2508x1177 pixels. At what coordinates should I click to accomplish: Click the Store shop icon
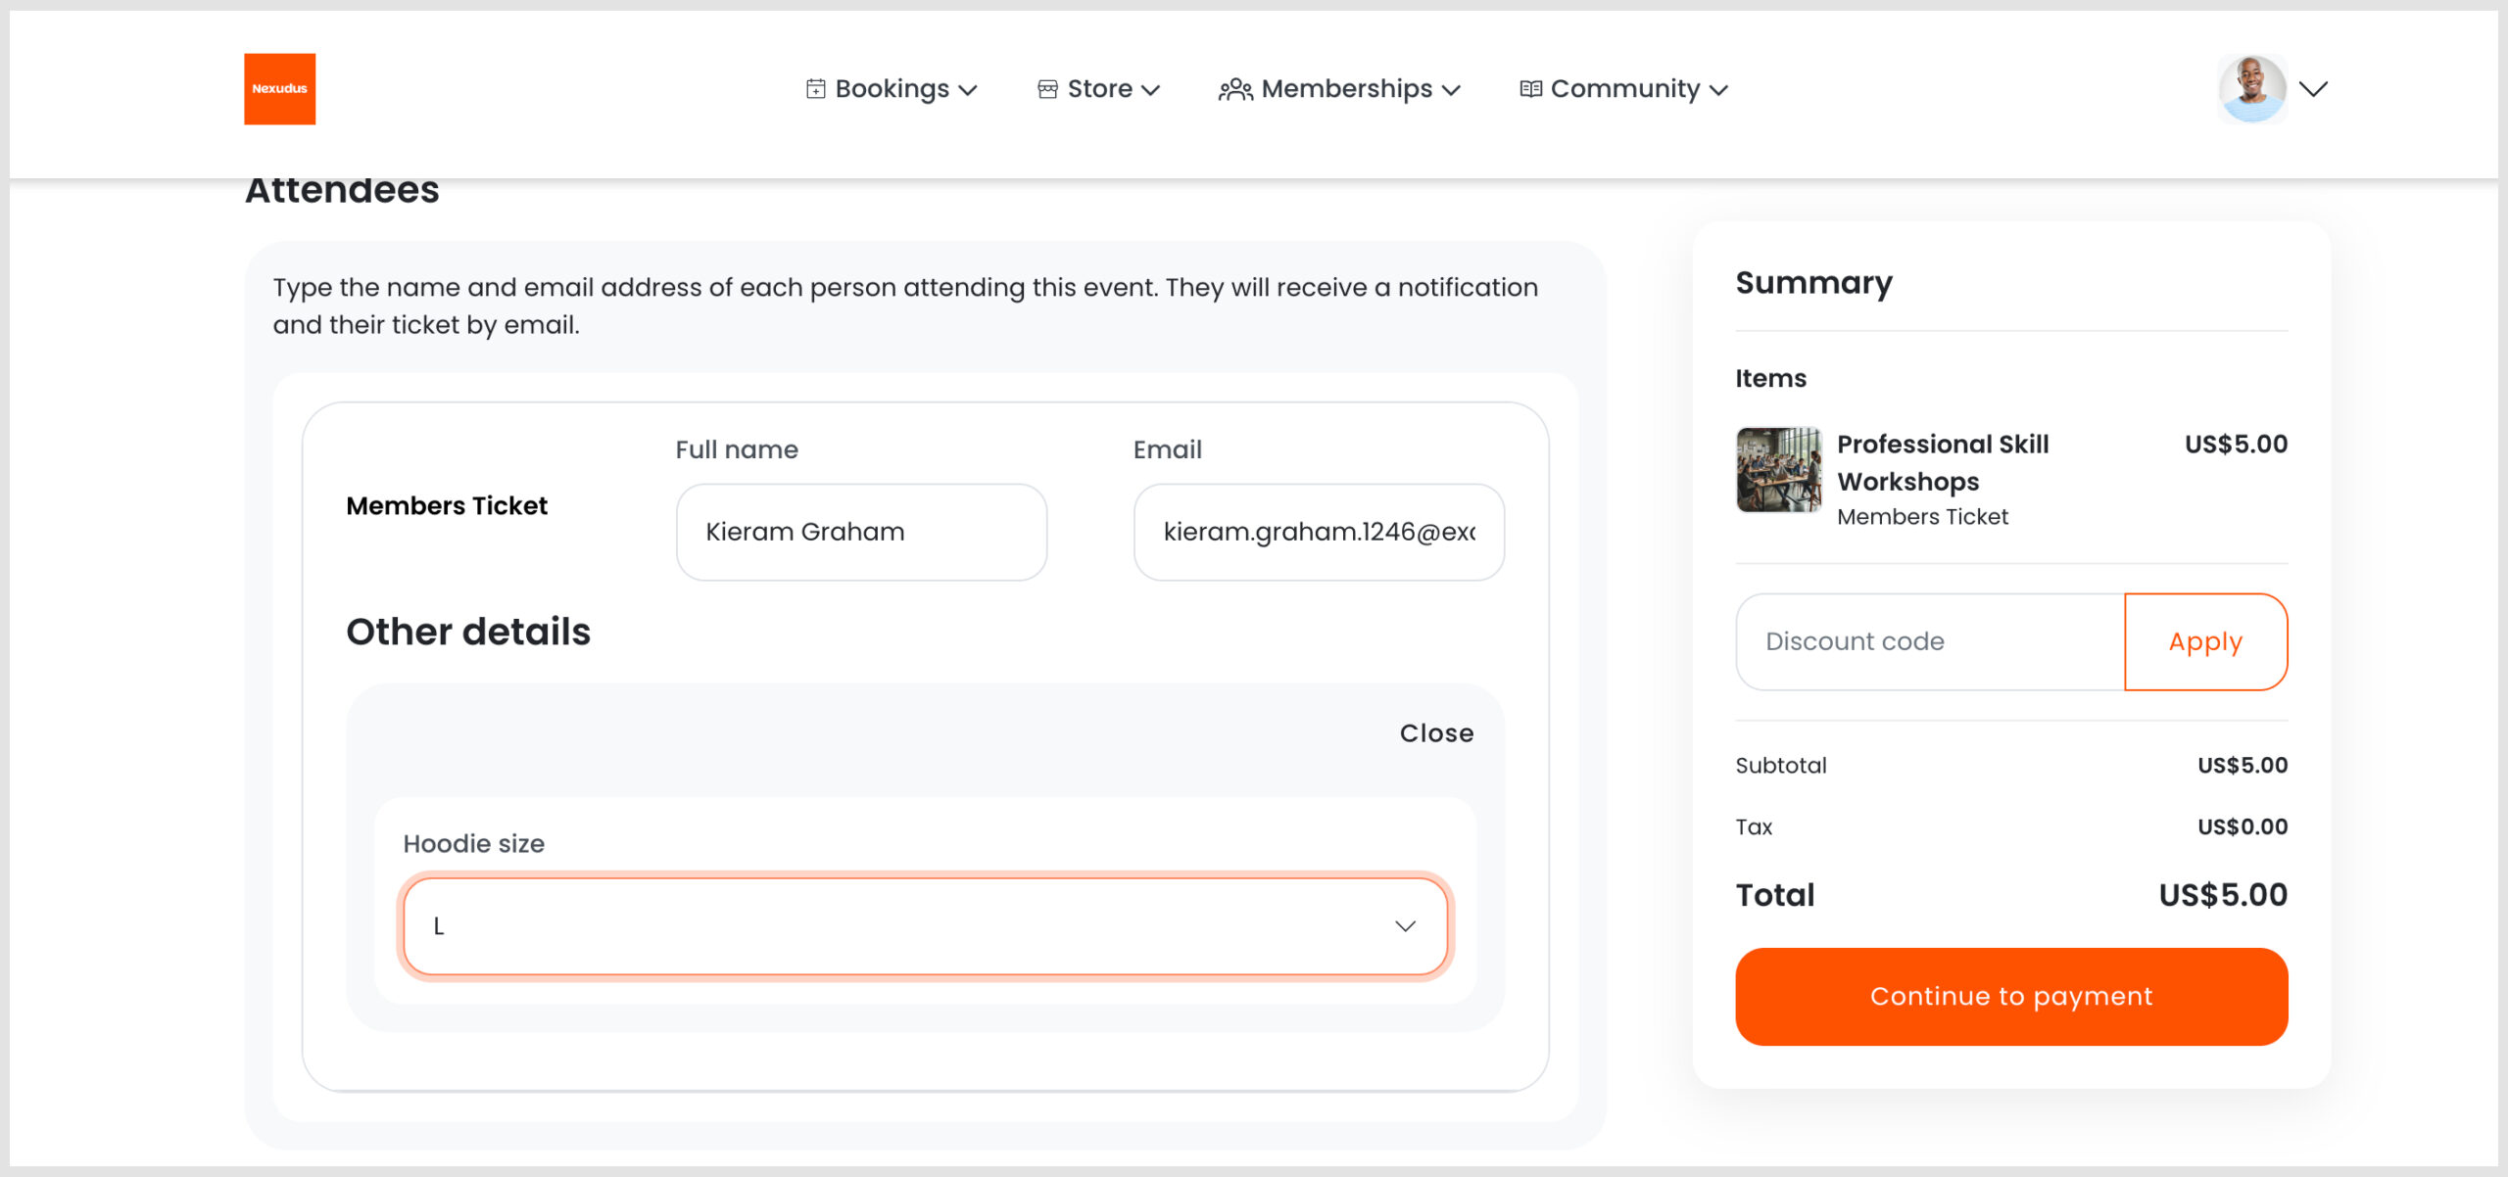tap(1047, 89)
